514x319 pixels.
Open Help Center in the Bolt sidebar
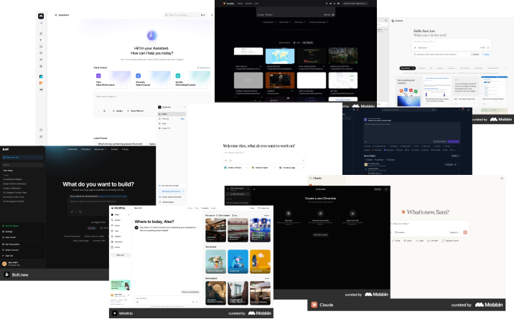click(9, 237)
